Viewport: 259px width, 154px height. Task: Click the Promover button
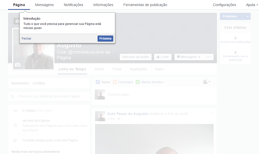(x=230, y=16)
